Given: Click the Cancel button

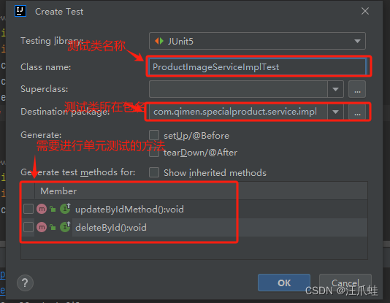Looking at the screenshot, I should coord(345,283).
